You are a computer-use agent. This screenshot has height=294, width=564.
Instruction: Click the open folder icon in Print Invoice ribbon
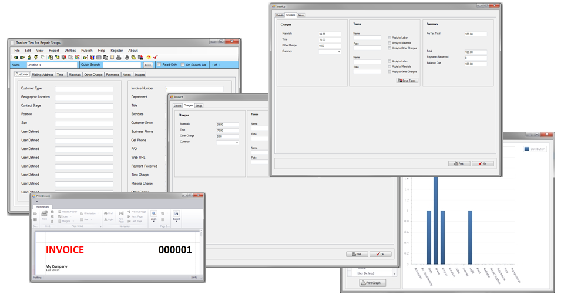tap(35, 213)
